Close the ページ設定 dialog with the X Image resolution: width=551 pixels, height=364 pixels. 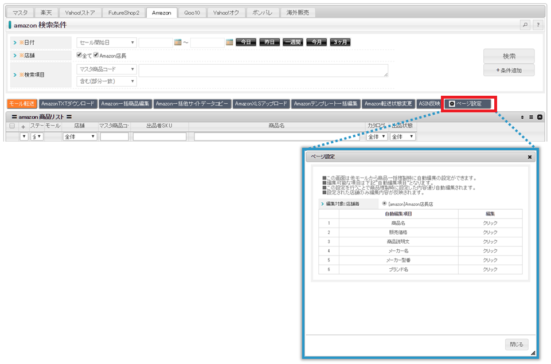[x=530, y=157]
